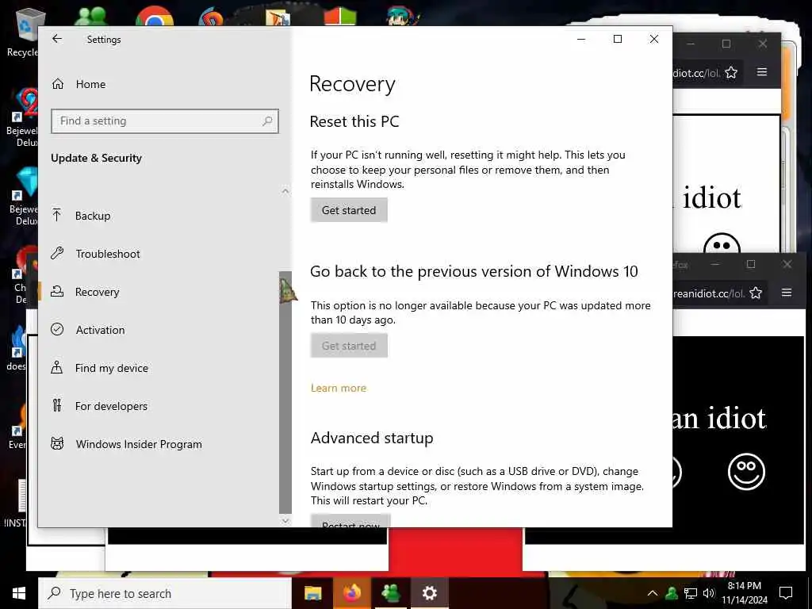This screenshot has width=812, height=609.
Task: Open hamburger menu in lower Firefox window
Action: 787,293
